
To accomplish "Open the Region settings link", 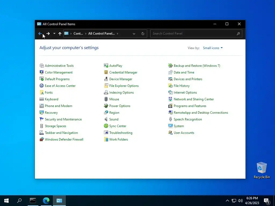I will tap(114, 113).
